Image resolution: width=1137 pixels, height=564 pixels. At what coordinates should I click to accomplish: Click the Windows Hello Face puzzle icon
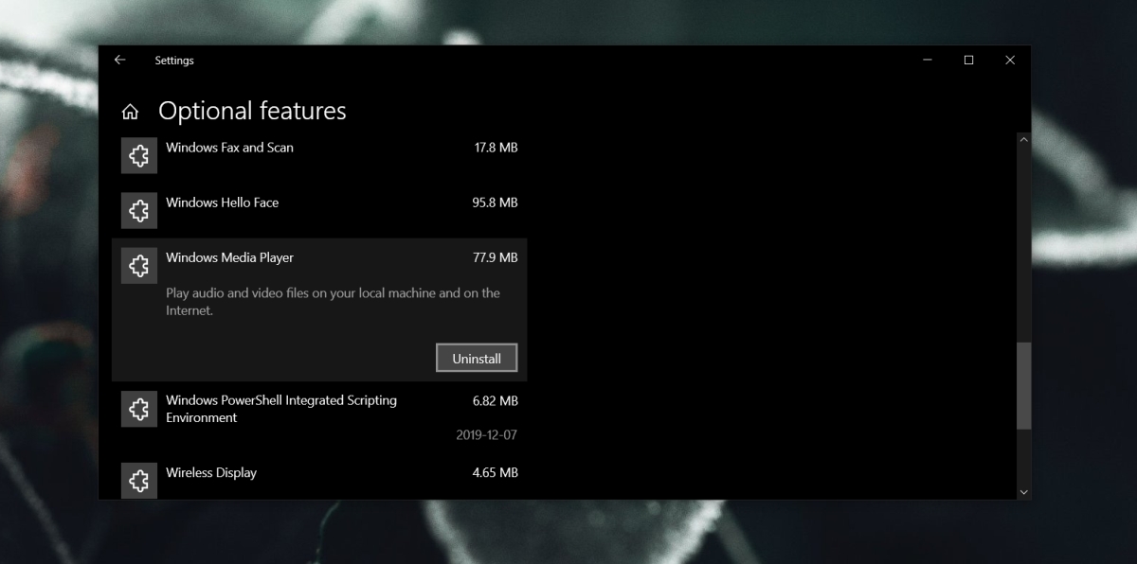139,210
